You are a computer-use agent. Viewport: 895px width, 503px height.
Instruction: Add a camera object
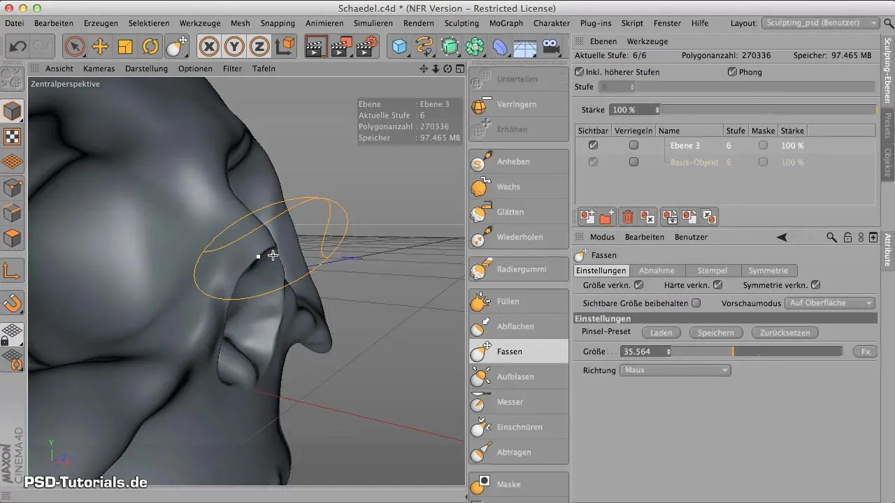point(551,48)
